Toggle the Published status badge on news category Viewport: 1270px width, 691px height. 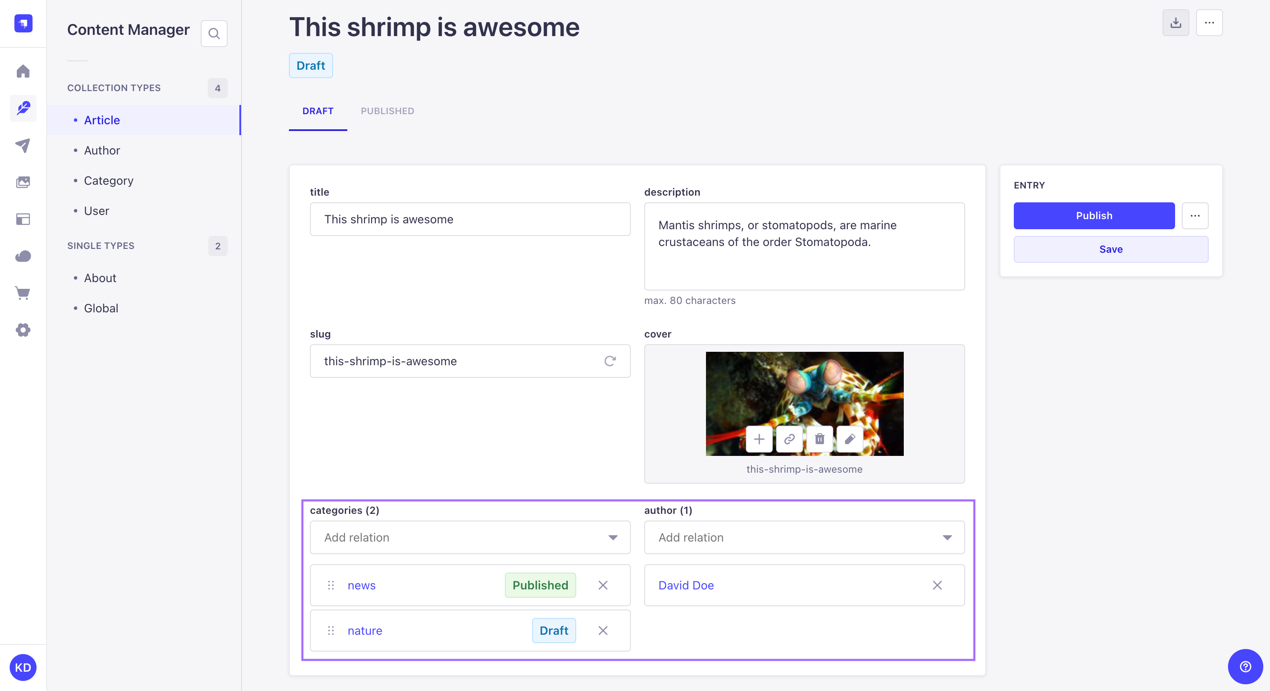[540, 585]
